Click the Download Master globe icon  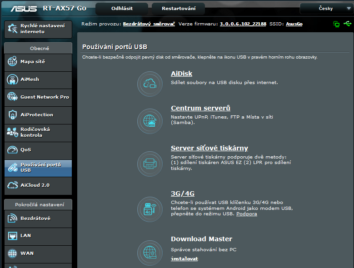point(150,252)
